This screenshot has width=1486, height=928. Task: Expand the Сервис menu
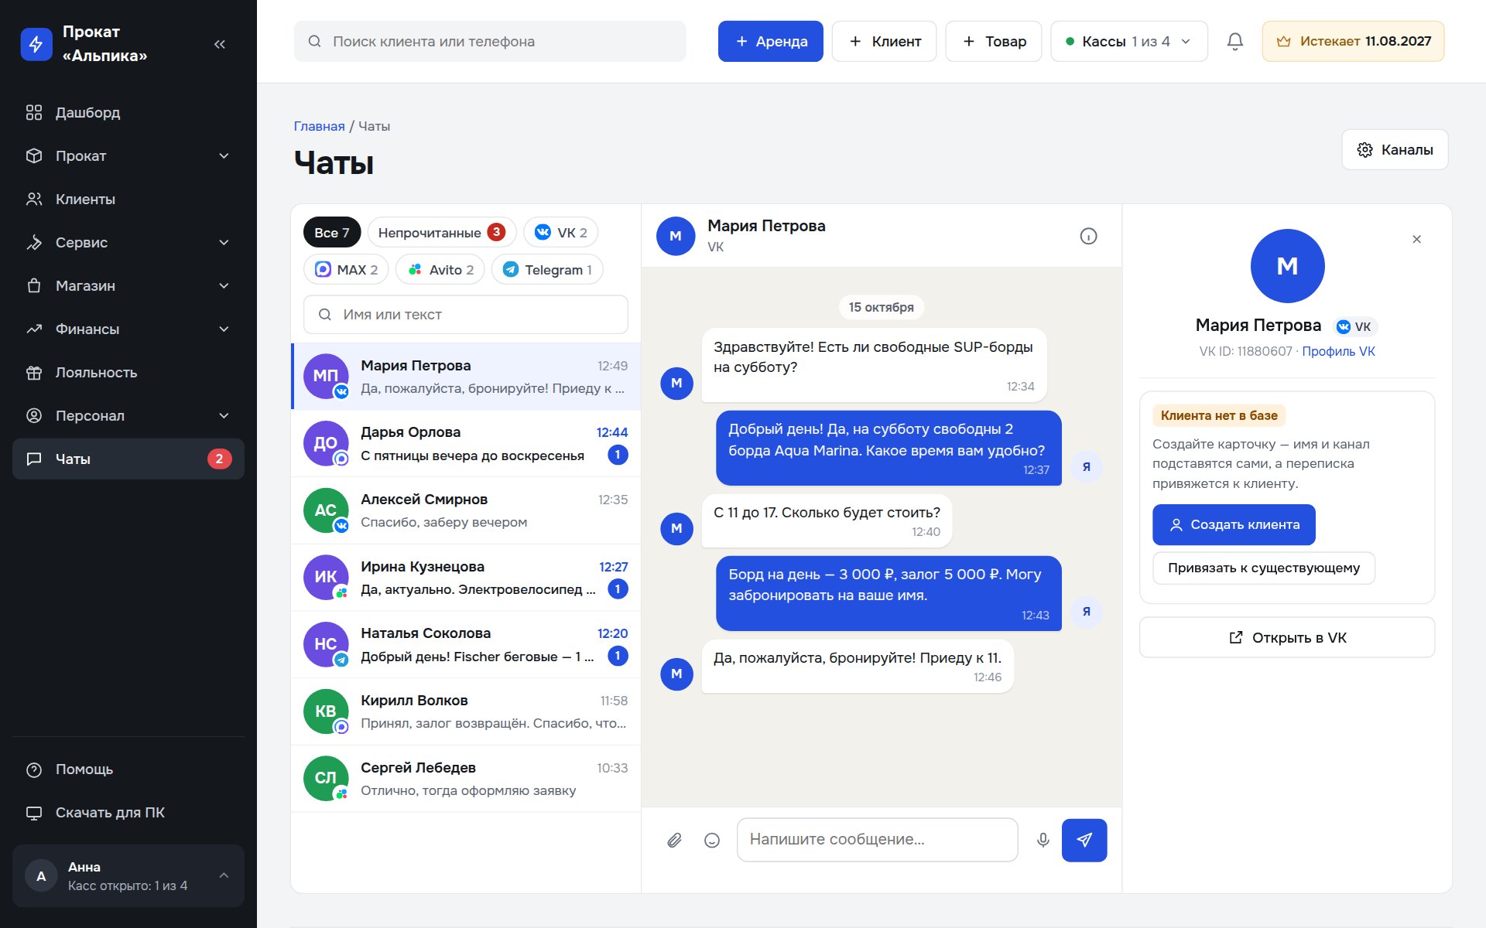click(128, 243)
